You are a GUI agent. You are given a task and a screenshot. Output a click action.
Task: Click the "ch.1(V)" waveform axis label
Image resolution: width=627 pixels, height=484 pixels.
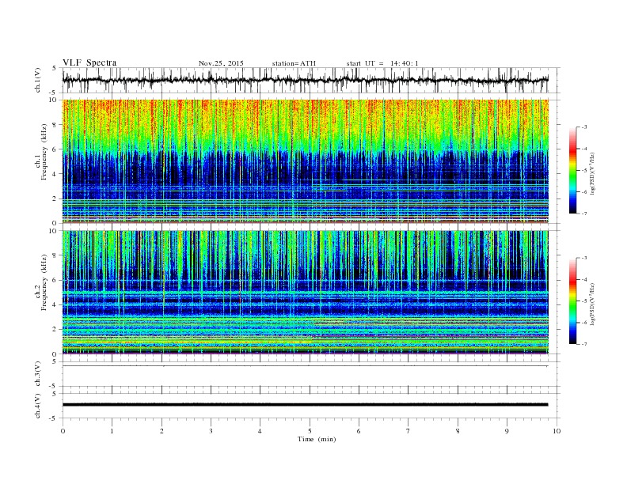[37, 80]
